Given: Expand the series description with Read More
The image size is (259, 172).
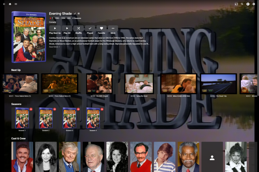Looking at the screenshot, I should (54, 47).
